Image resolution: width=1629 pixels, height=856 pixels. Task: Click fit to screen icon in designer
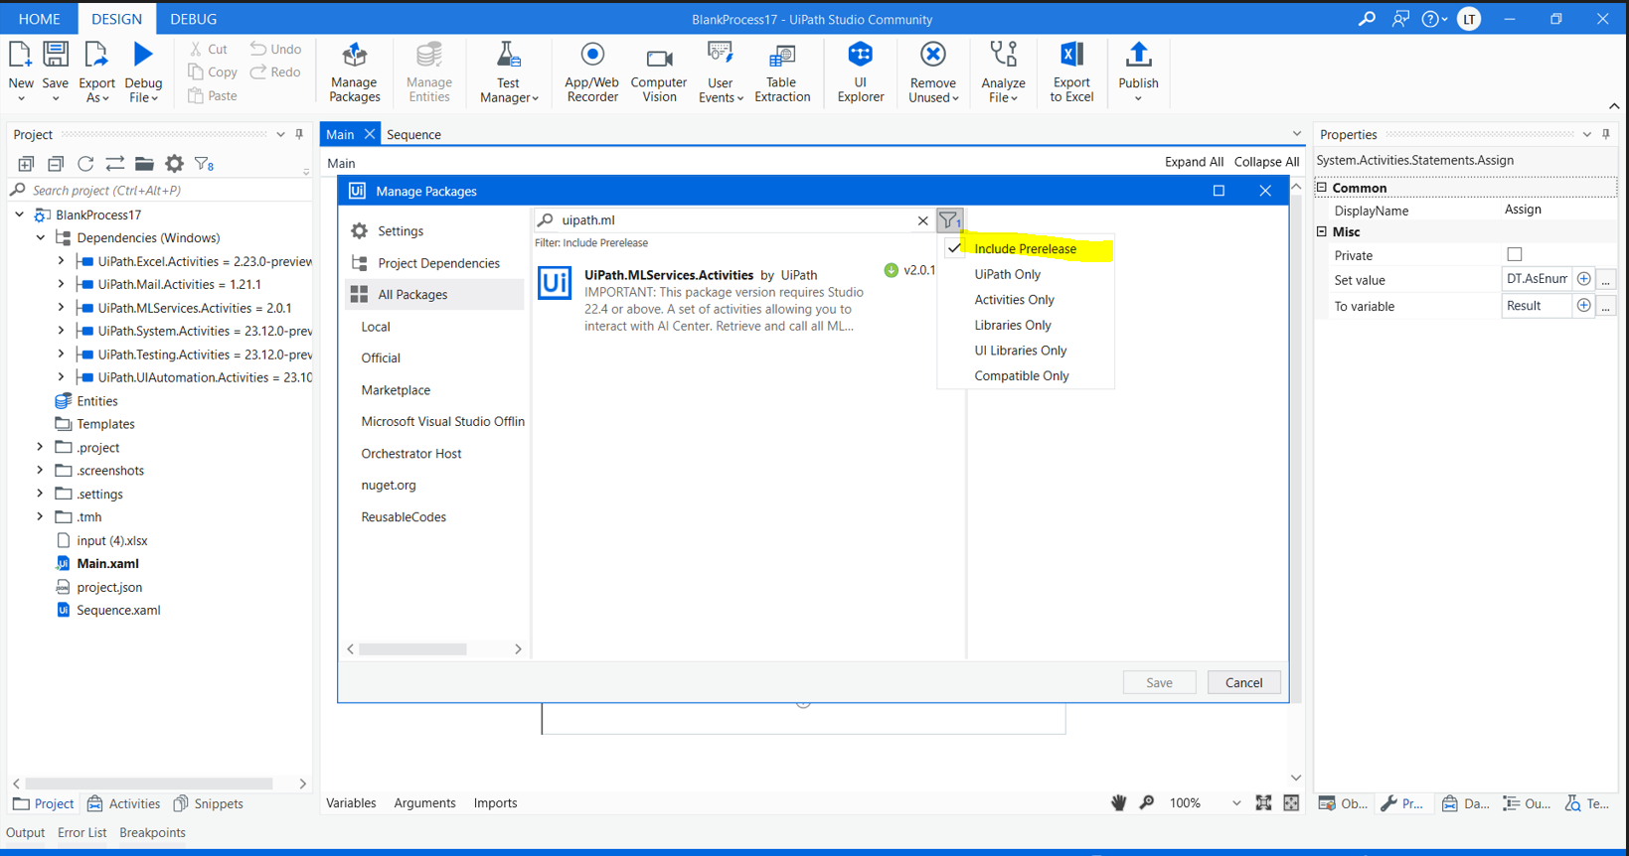[1263, 803]
